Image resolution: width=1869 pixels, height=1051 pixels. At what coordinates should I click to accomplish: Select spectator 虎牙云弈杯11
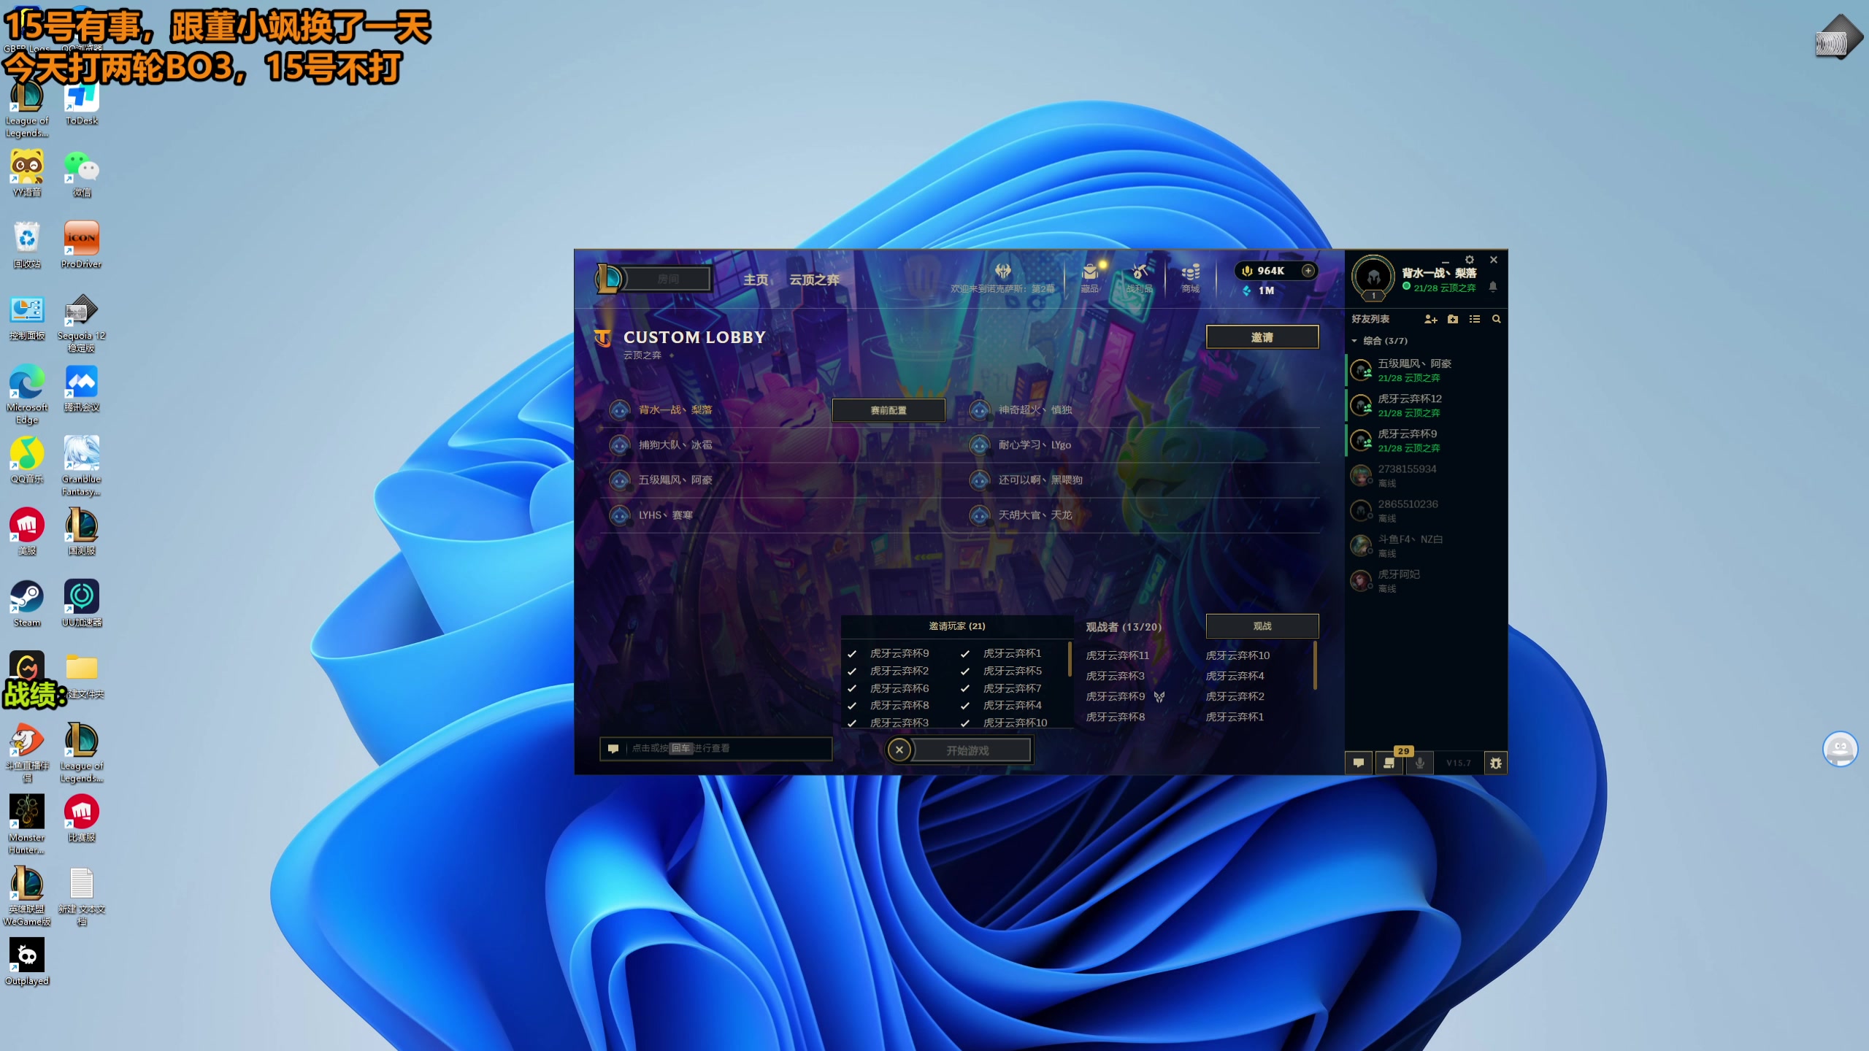(1117, 655)
